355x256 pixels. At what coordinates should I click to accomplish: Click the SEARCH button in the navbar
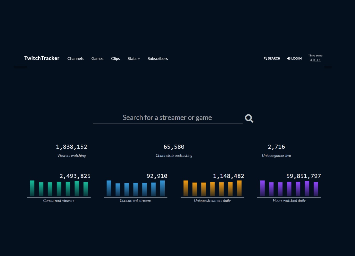272,58
